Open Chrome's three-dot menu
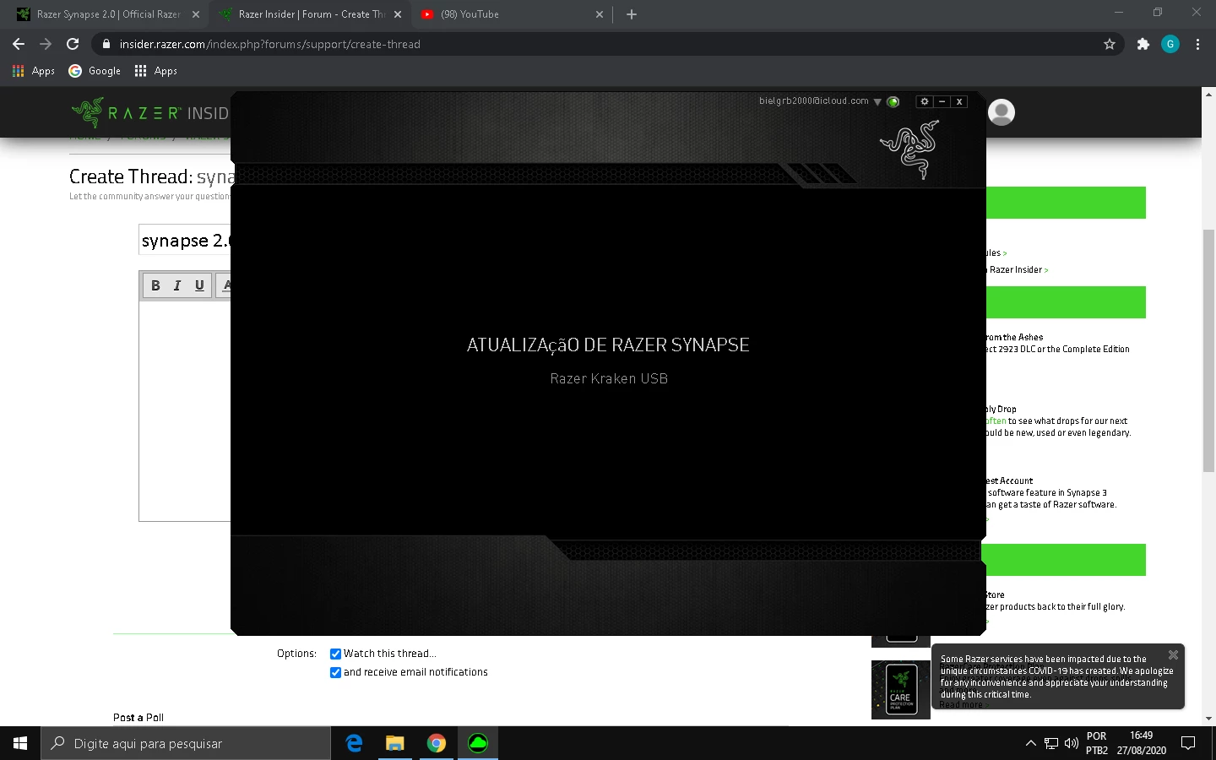This screenshot has width=1216, height=760. click(1198, 44)
